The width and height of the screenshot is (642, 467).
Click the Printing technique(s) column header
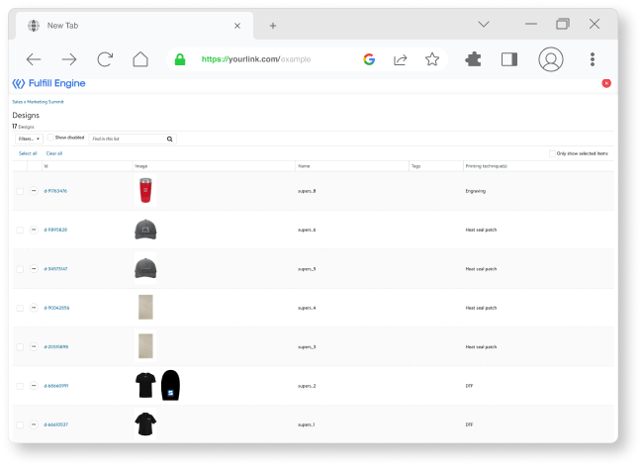tap(486, 166)
